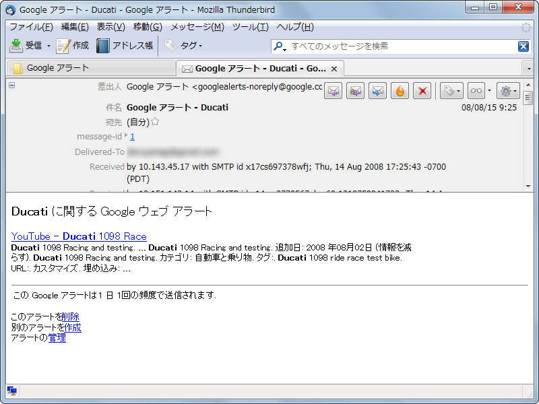Image resolution: width=539 pixels, height=404 pixels.
Task: Reply to the sender with the reply icon
Action: [x=333, y=90]
